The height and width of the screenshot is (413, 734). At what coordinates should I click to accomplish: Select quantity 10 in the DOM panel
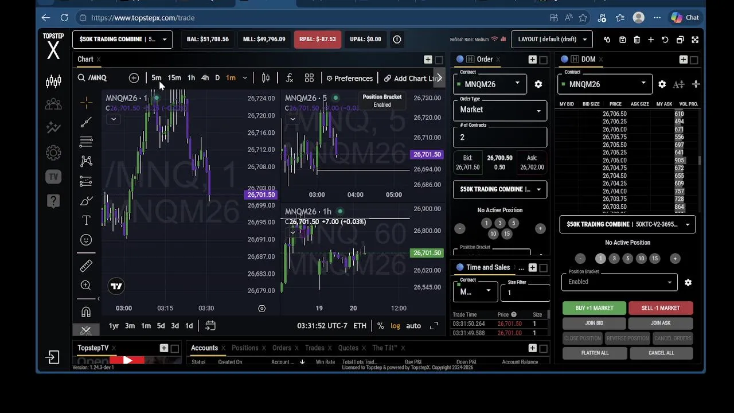pyautogui.click(x=641, y=259)
